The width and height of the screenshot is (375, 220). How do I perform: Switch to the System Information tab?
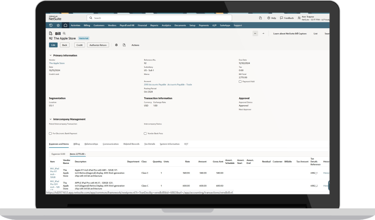(x=170, y=144)
